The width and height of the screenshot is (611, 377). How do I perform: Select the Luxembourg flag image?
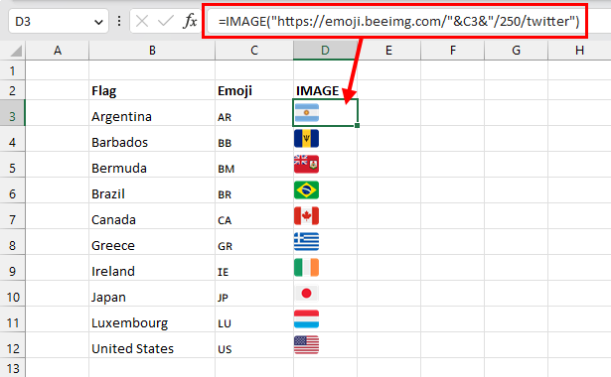click(306, 319)
